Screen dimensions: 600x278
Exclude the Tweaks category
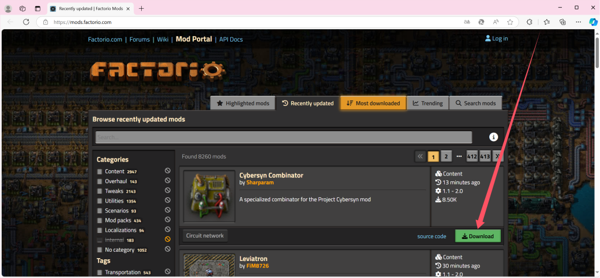168,190
